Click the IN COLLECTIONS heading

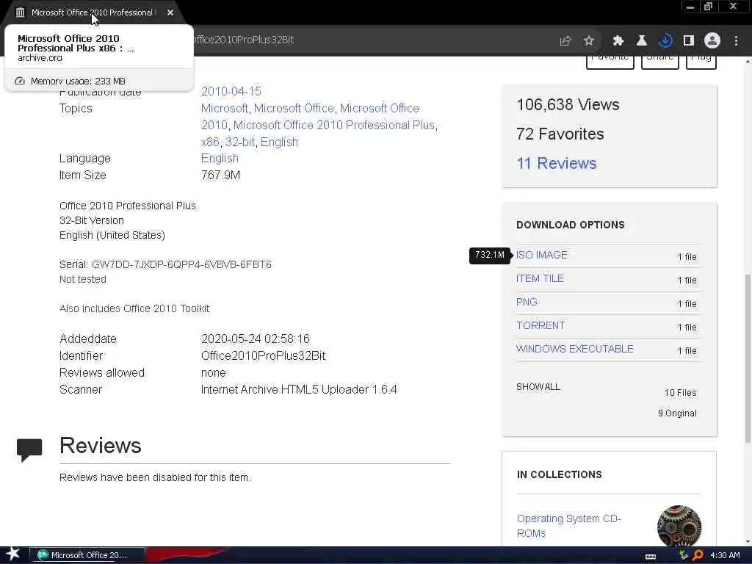point(559,475)
